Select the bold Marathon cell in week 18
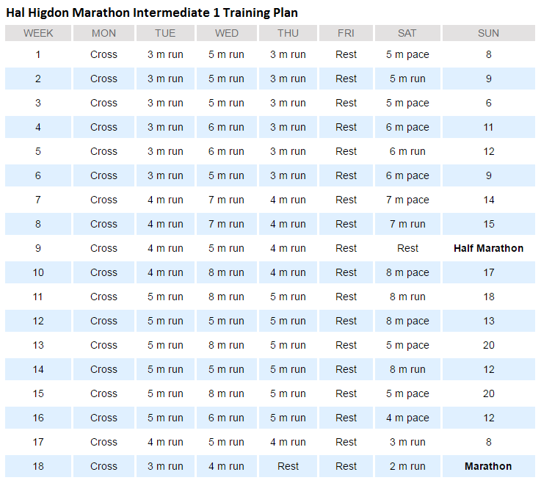Viewport: 541px width, 483px height. pyautogui.click(x=488, y=466)
